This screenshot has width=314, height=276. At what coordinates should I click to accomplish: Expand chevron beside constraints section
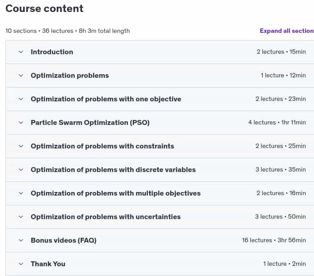21,146
